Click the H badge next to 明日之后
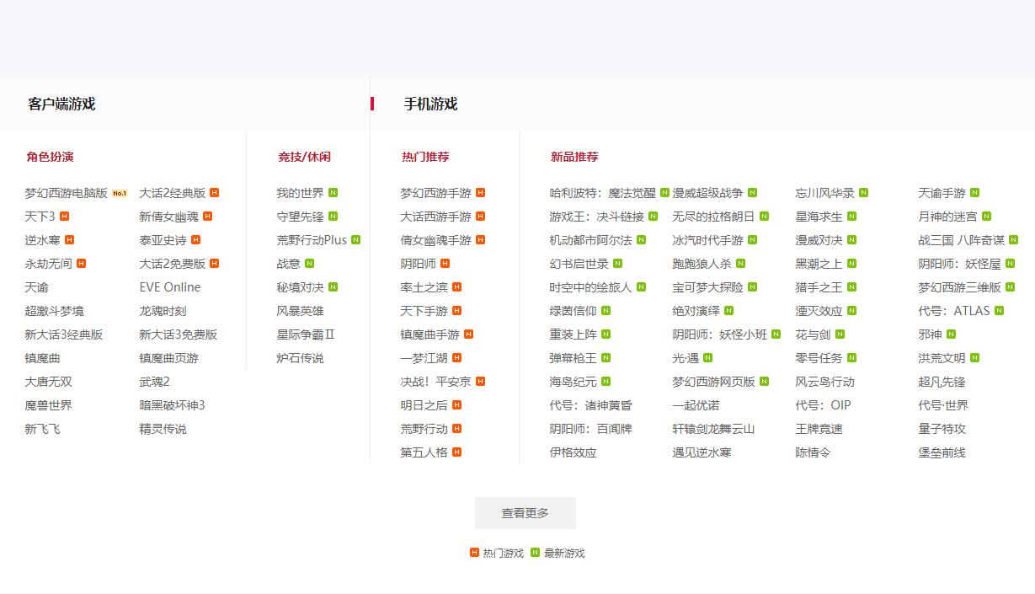 (457, 405)
